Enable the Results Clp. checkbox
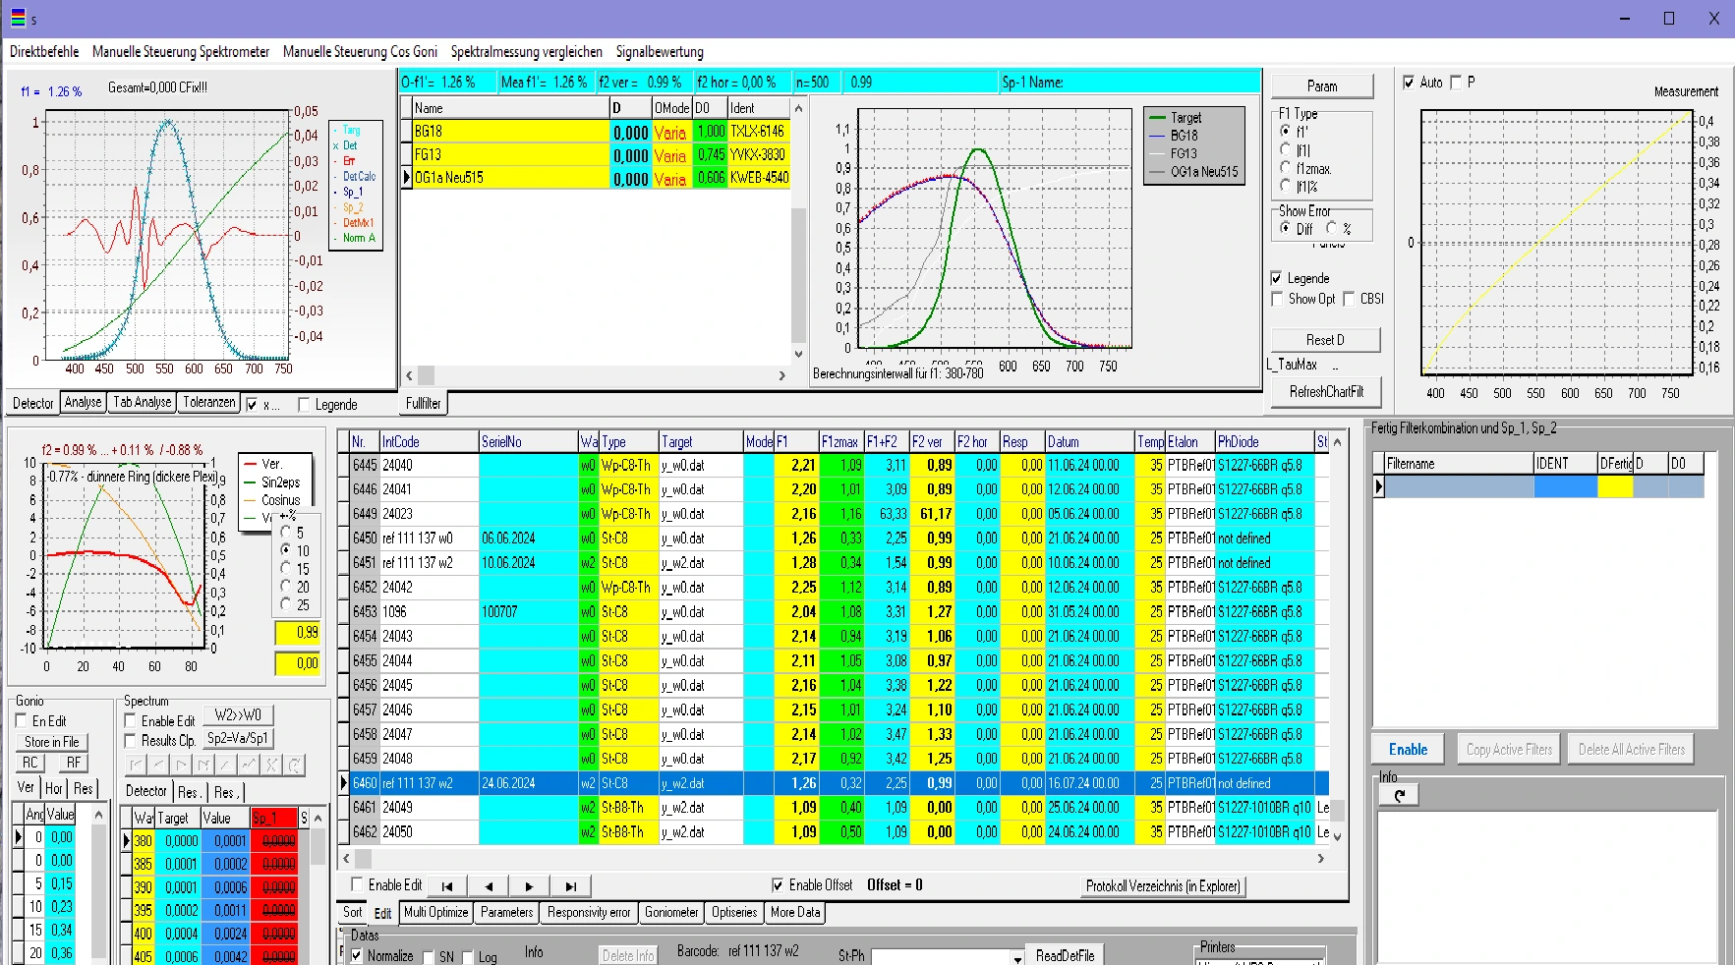 130,740
